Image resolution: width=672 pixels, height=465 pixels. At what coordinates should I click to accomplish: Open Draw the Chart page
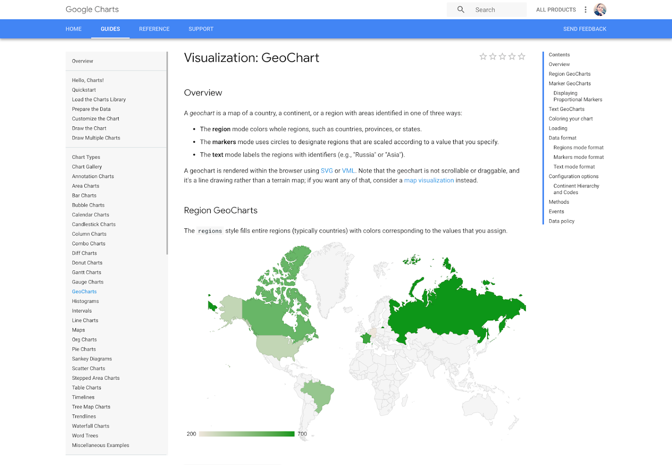pos(89,129)
